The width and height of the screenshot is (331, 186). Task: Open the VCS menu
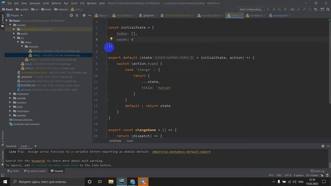(x=82, y=4)
